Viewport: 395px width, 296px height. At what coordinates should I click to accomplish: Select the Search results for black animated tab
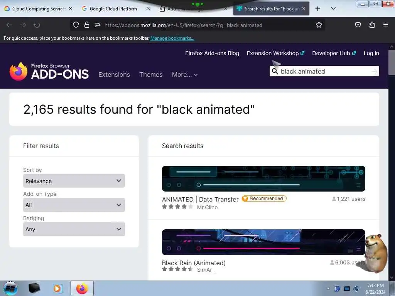(271, 9)
